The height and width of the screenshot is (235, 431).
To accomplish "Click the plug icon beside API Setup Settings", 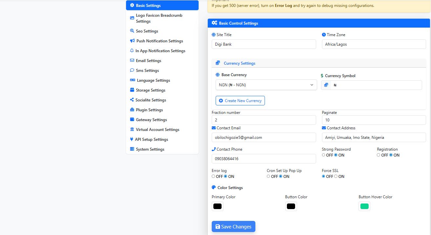I will tap(132, 139).
